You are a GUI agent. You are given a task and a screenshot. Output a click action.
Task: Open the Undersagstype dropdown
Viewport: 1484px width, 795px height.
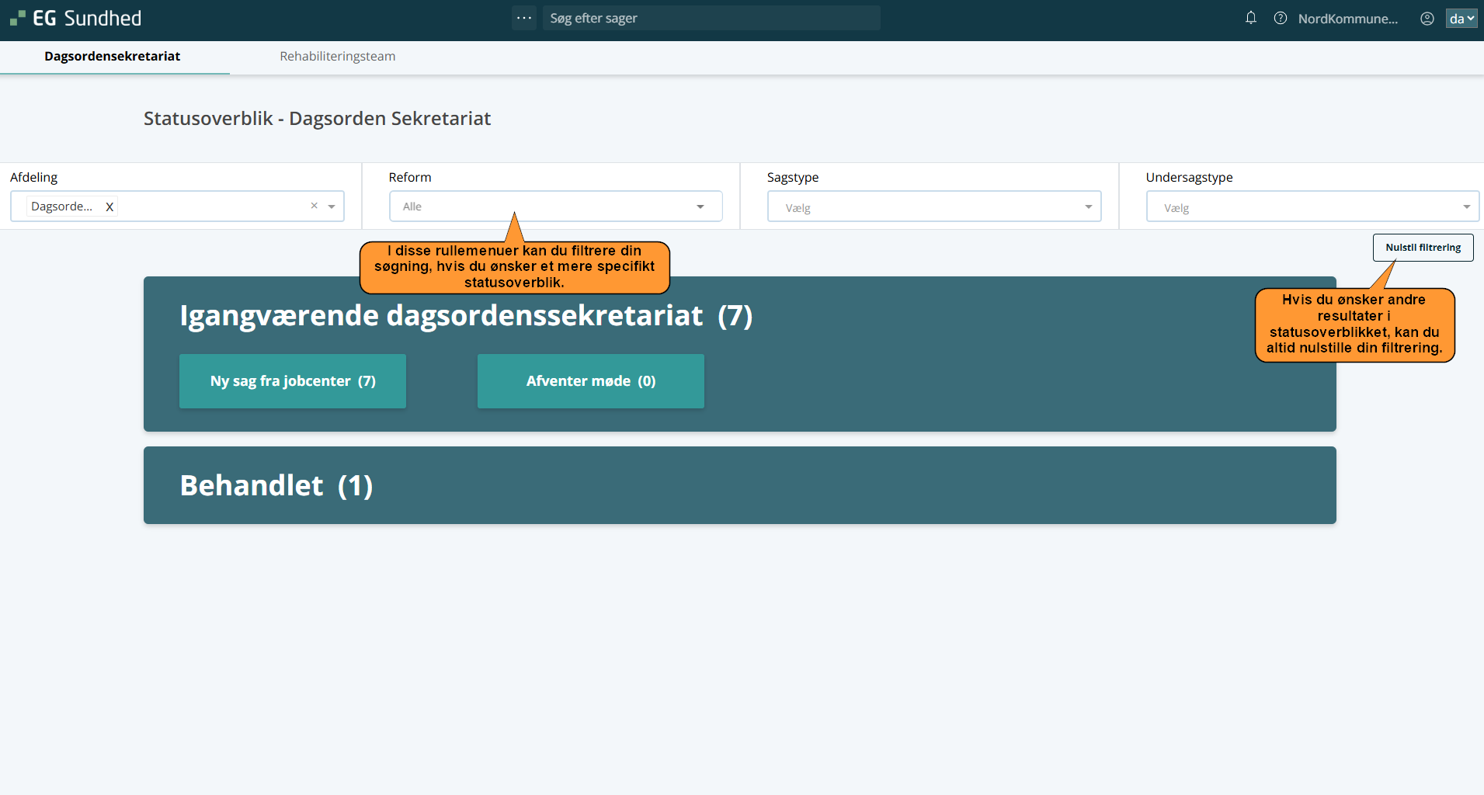click(1312, 207)
